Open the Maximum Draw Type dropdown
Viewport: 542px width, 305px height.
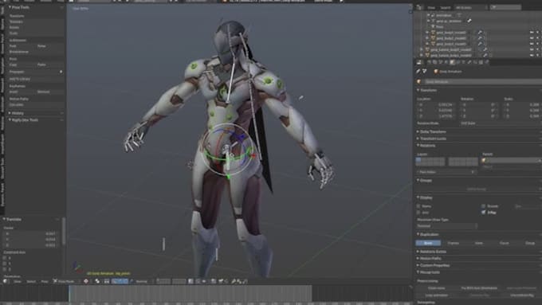[x=447, y=226]
